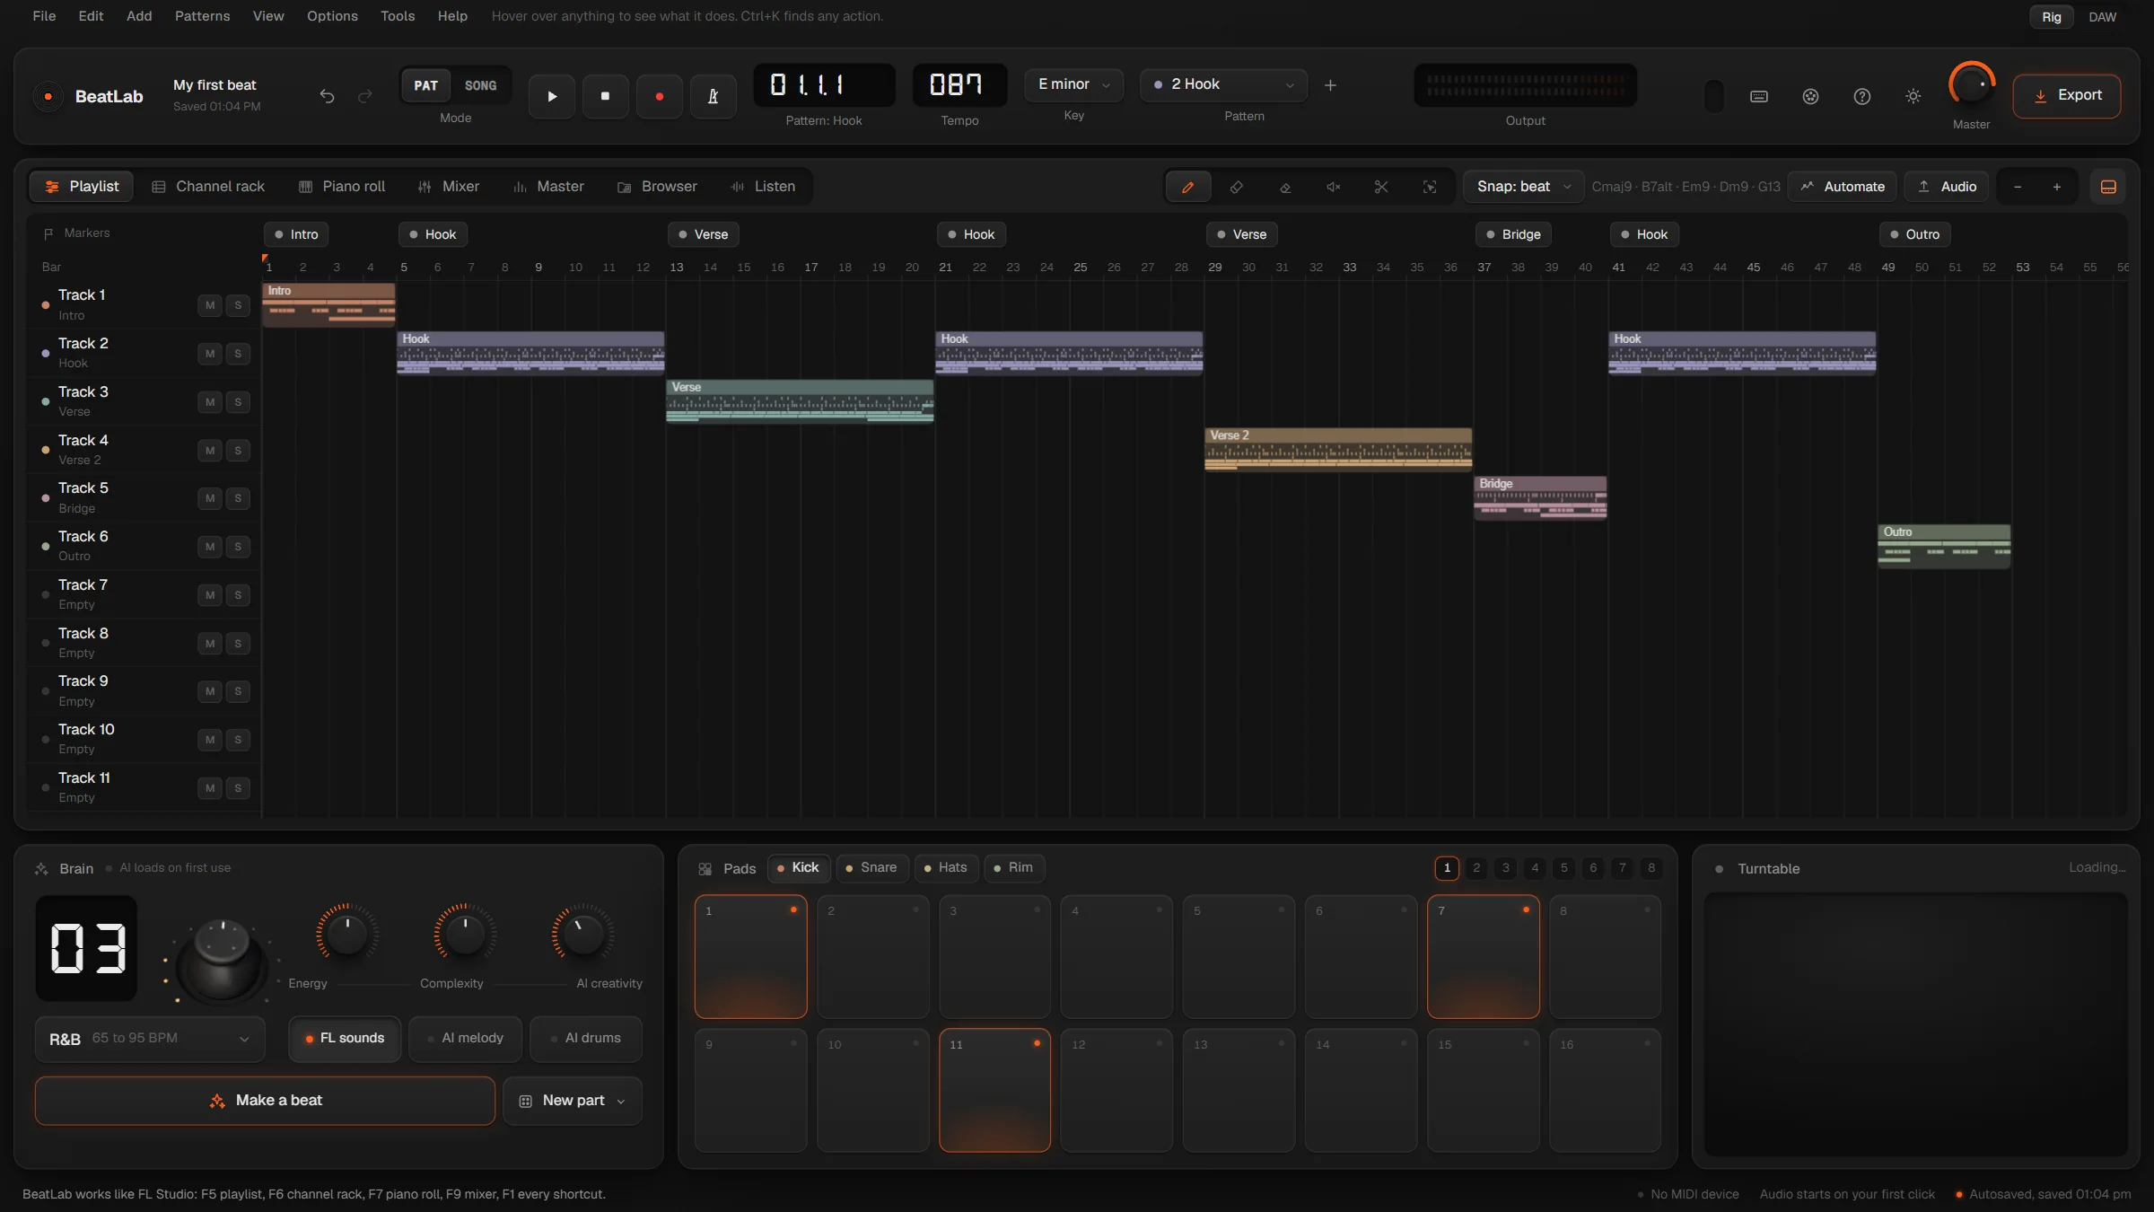Viewport: 2154px width, 1212px height.
Task: Adjust the Energy knob
Action: point(346,934)
